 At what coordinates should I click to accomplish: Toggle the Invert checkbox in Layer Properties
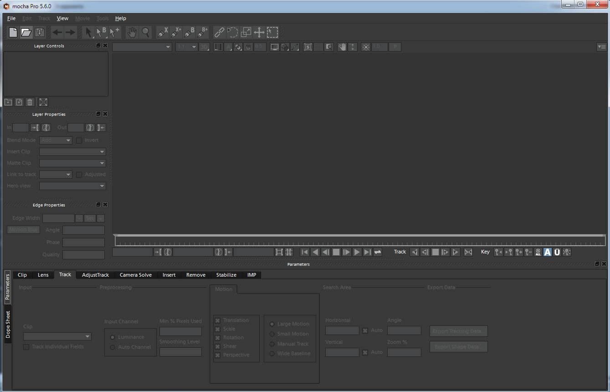(79, 140)
